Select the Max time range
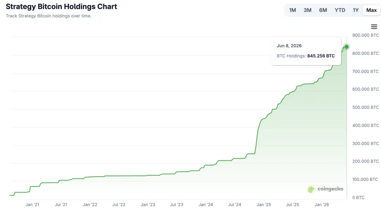 [372, 10]
